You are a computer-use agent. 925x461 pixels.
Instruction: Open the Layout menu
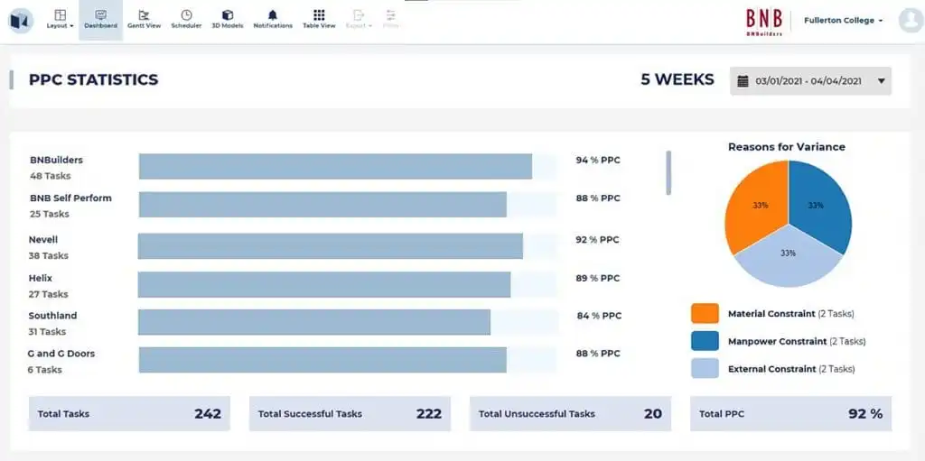coord(61,19)
